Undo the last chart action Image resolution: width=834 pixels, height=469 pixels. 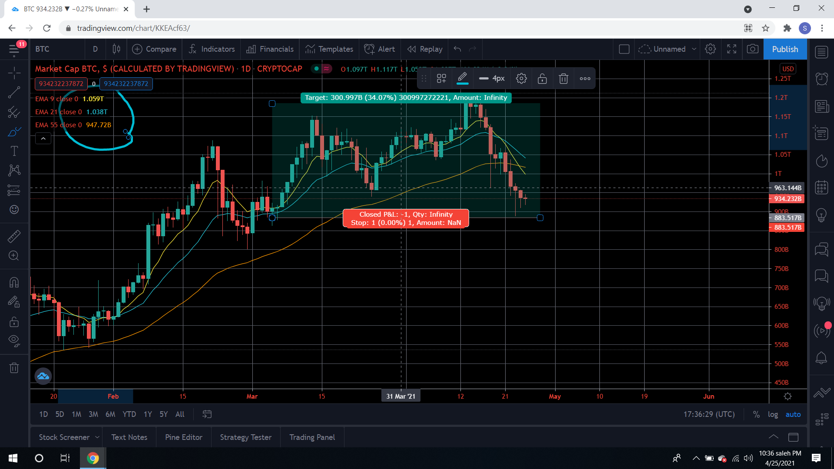coord(457,49)
